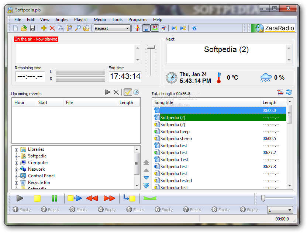Image resolution: width=307 pixels, height=233 pixels.
Task: Pause playback with the green bars
Action: coord(55,198)
